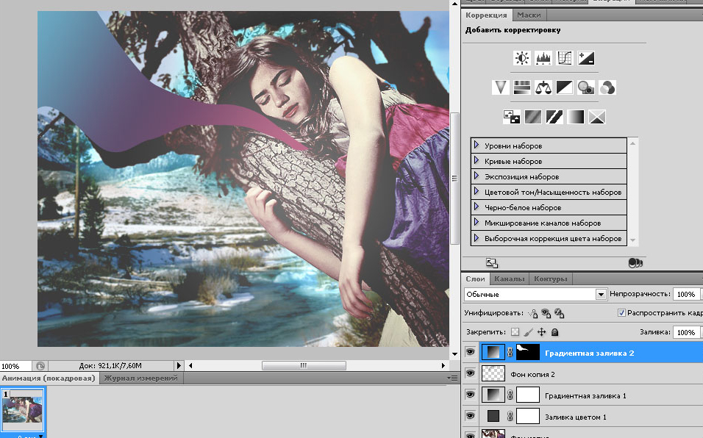Hide the Заливка цветом 1 layer

coord(470,416)
